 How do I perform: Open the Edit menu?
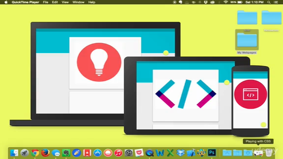(55, 2)
